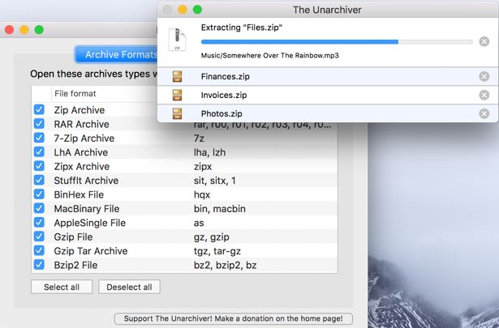
Task: Open the donation support link button
Action: coord(233,318)
